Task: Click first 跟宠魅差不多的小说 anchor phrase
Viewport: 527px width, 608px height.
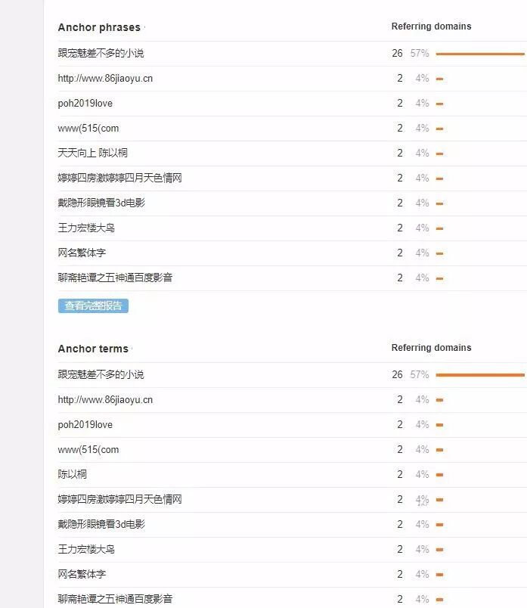Action: click(x=101, y=53)
